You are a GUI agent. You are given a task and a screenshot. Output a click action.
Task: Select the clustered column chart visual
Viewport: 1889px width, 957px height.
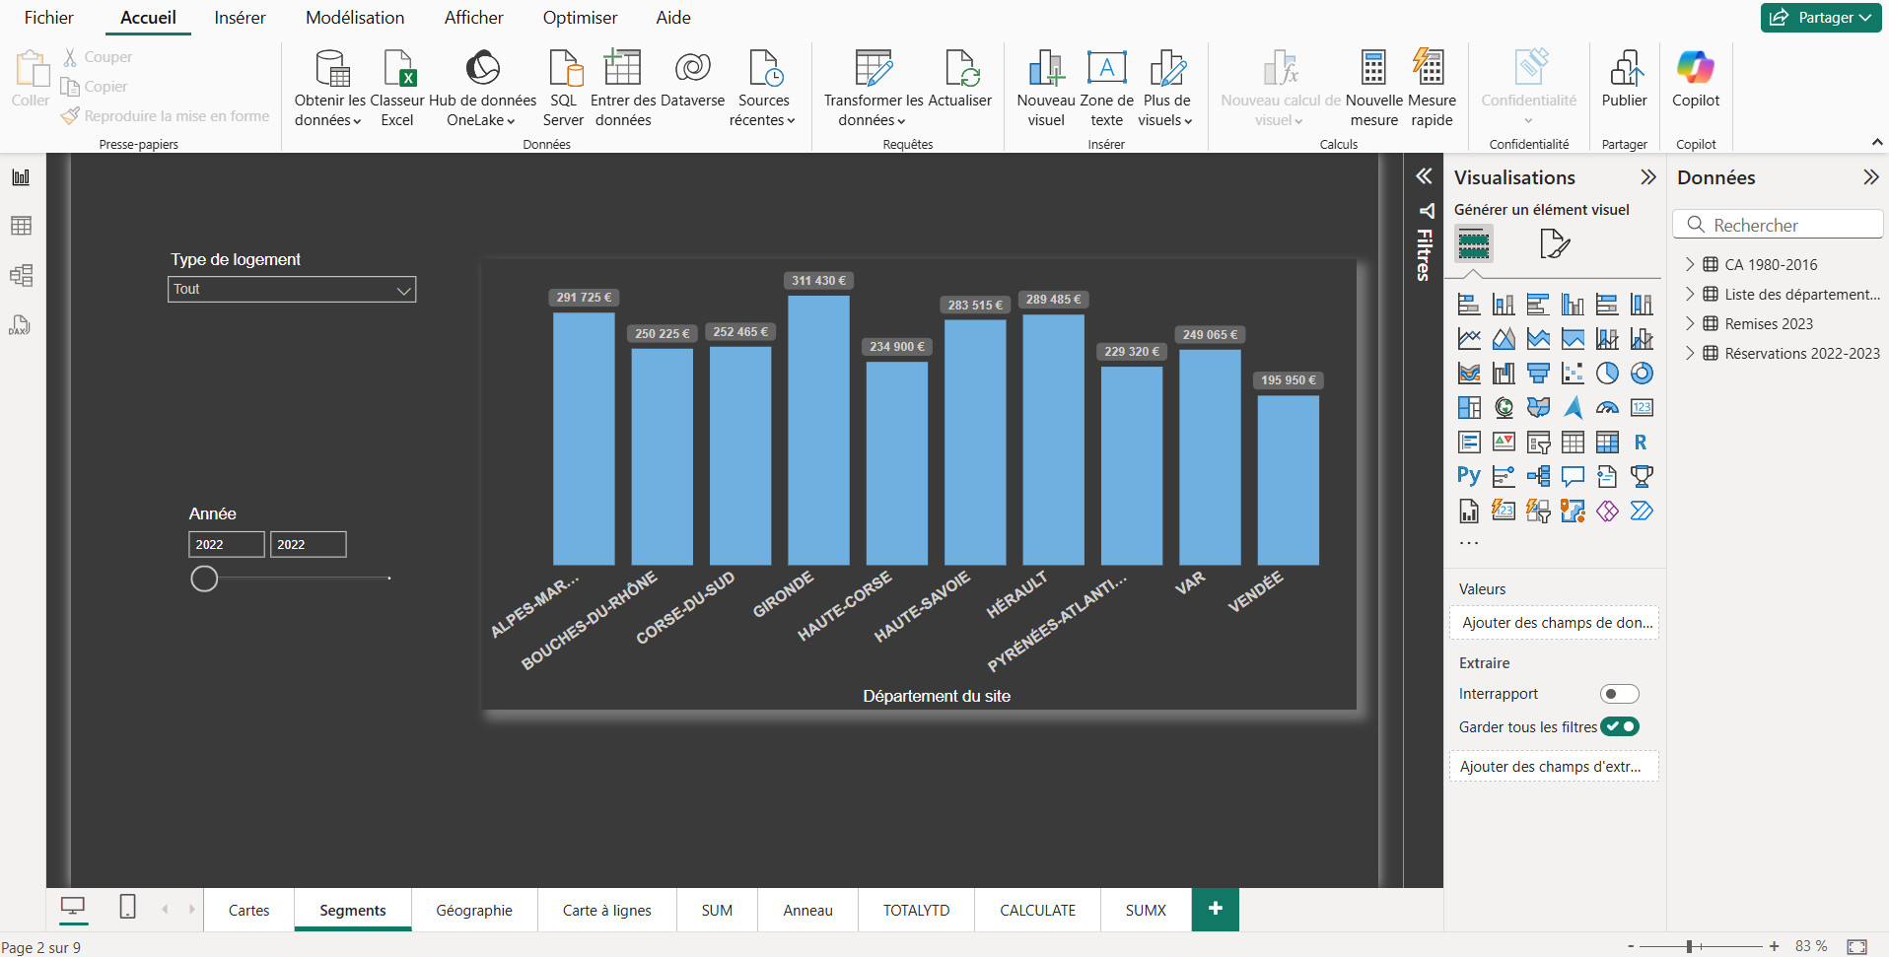pos(1573,305)
